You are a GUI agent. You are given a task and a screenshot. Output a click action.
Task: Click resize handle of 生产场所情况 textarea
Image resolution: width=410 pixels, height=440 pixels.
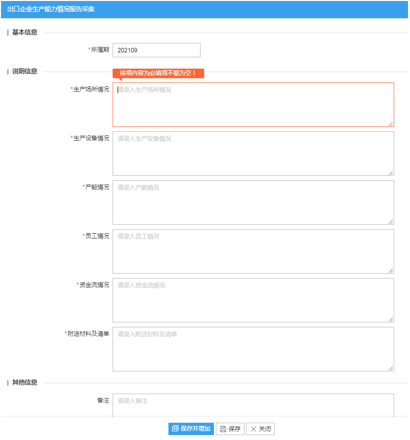pyautogui.click(x=391, y=124)
